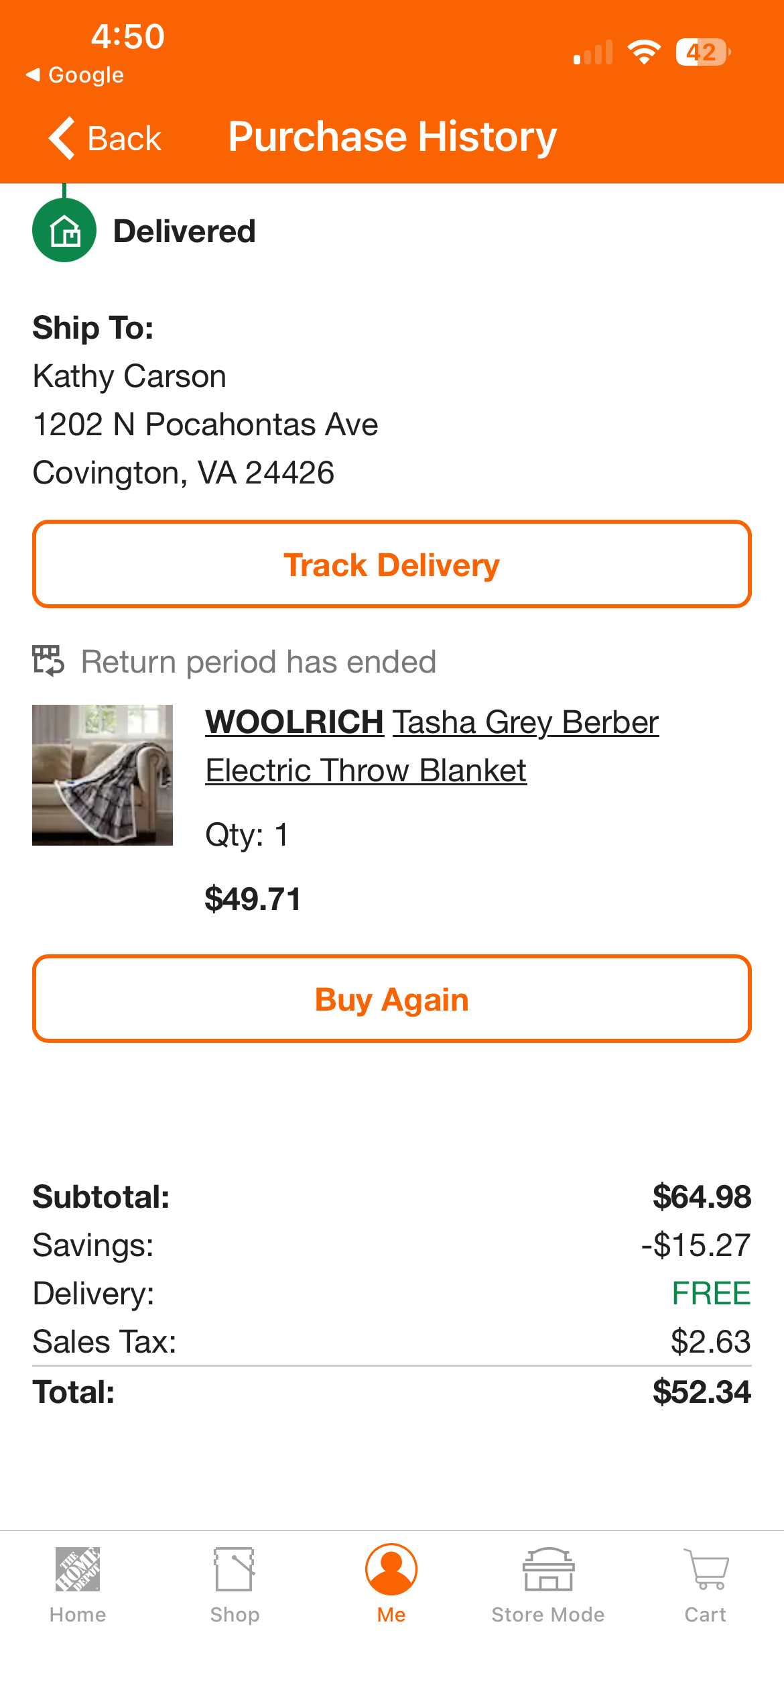Image resolution: width=784 pixels, height=1698 pixels.
Task: Tap the battery level indicator
Action: tap(703, 52)
